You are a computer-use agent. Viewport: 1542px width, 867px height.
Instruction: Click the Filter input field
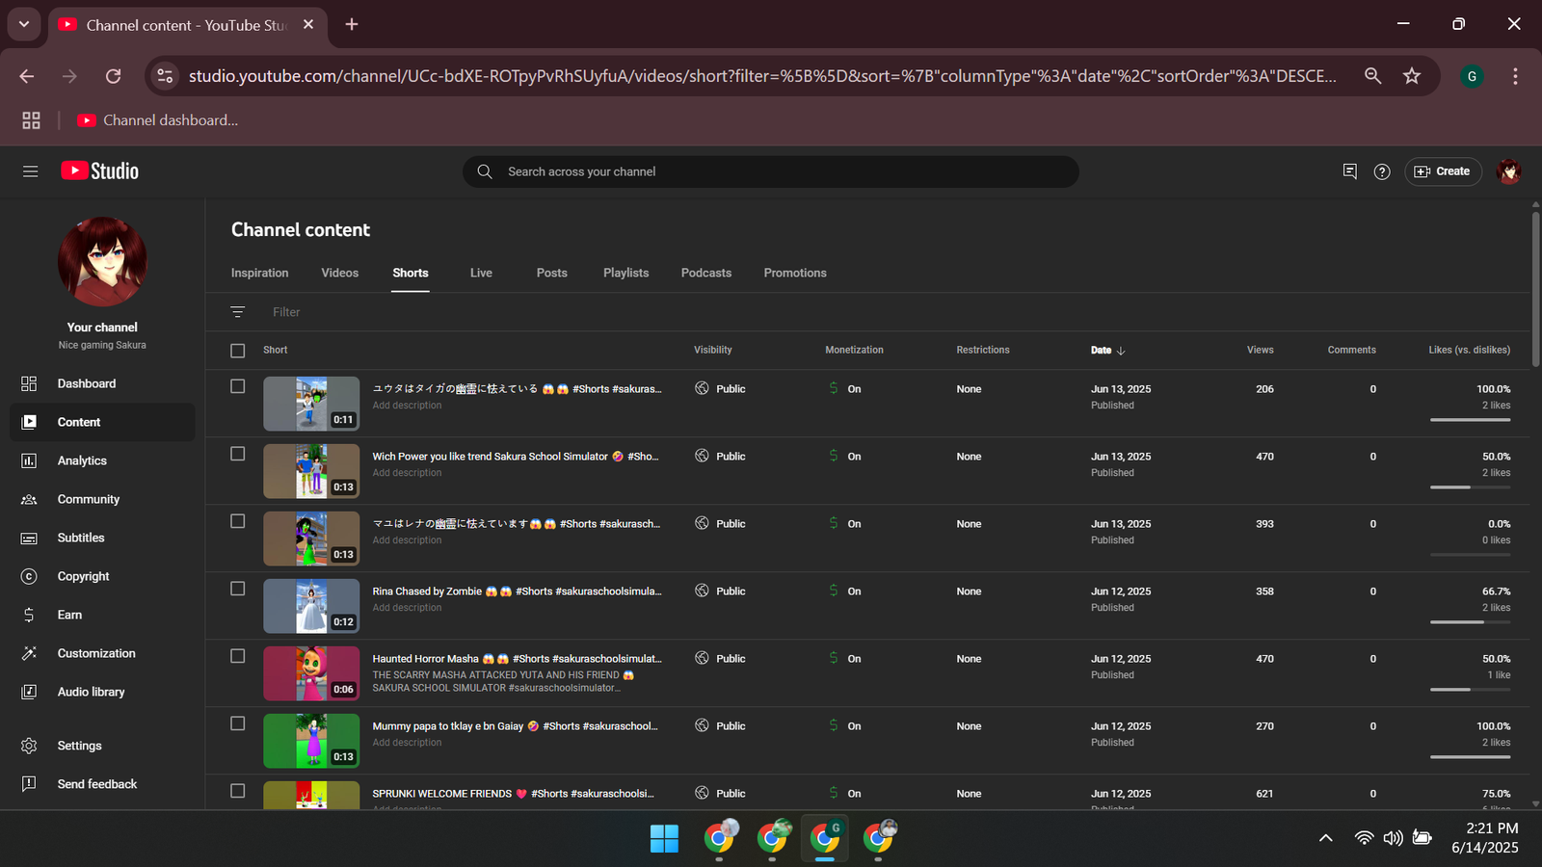[x=286, y=312]
